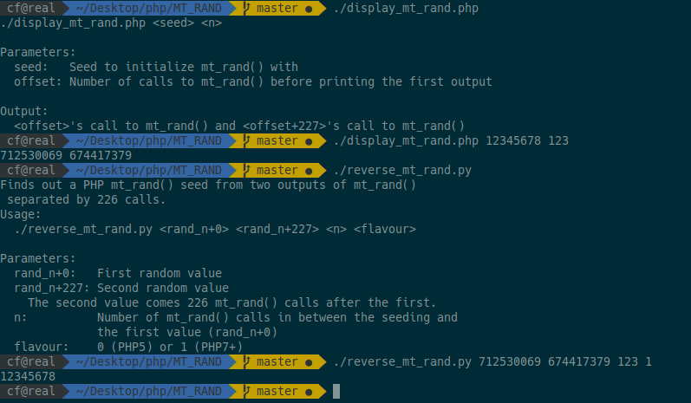The width and height of the screenshot is (691, 403).
Task: Click the 'flavour:' parameter label
Action: (x=41, y=347)
